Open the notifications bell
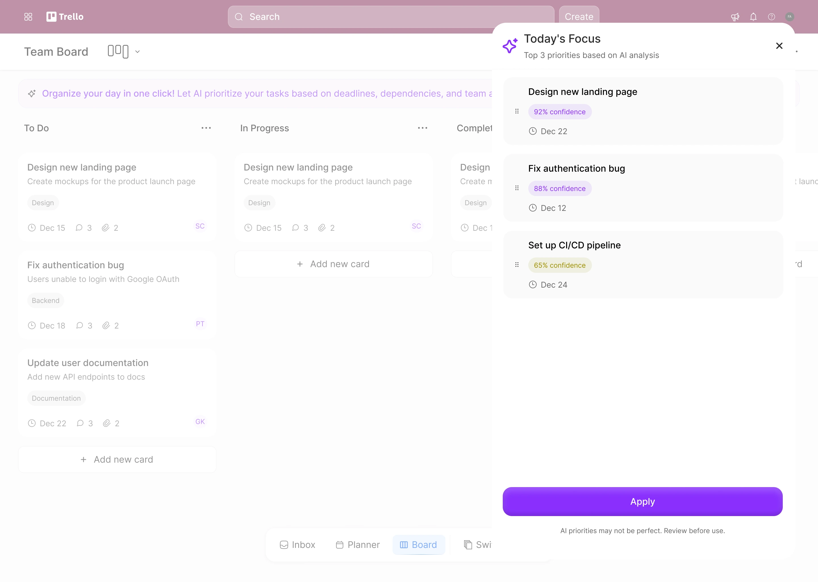 pos(753,17)
